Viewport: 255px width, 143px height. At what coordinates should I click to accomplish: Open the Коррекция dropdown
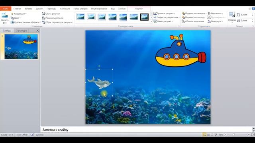(x=19, y=14)
